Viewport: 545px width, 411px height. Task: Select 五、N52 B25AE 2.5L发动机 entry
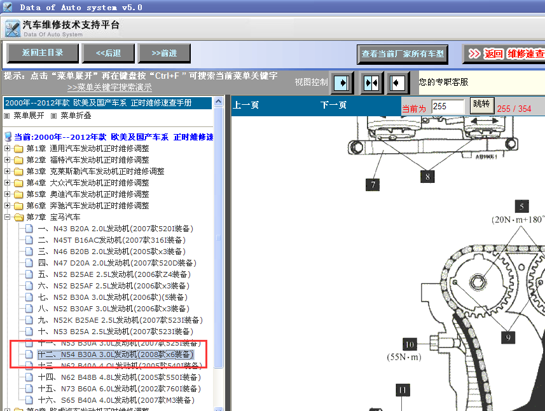pyautogui.click(x=114, y=274)
